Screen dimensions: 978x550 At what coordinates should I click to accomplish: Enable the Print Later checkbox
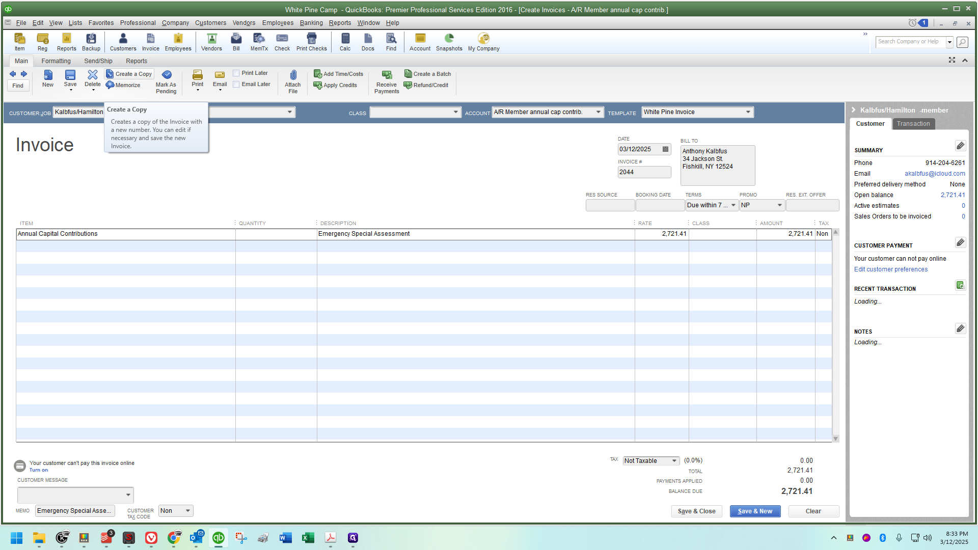(x=236, y=73)
